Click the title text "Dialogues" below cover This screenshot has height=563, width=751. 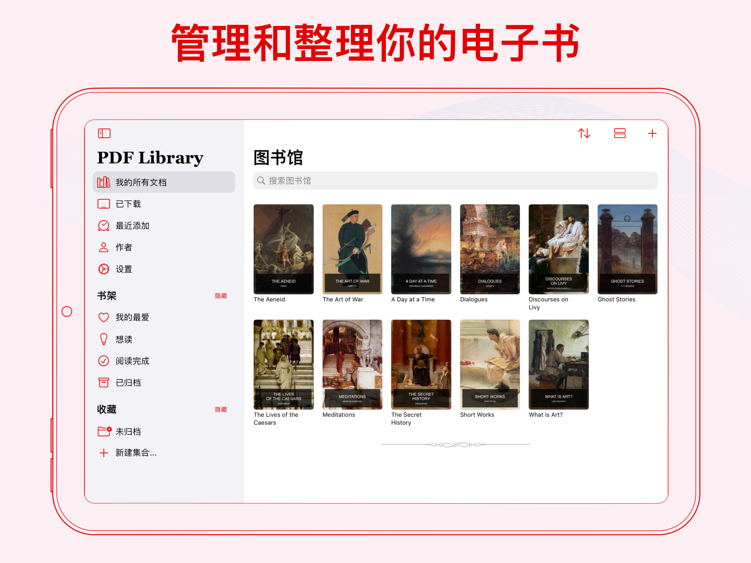(x=474, y=299)
